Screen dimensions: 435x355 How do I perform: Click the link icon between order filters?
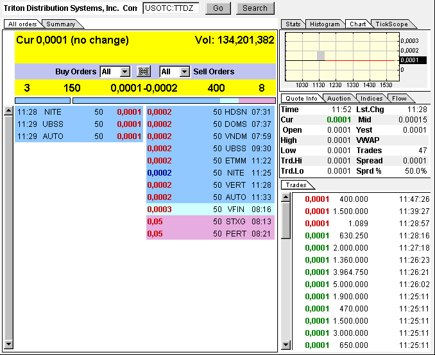pos(144,72)
